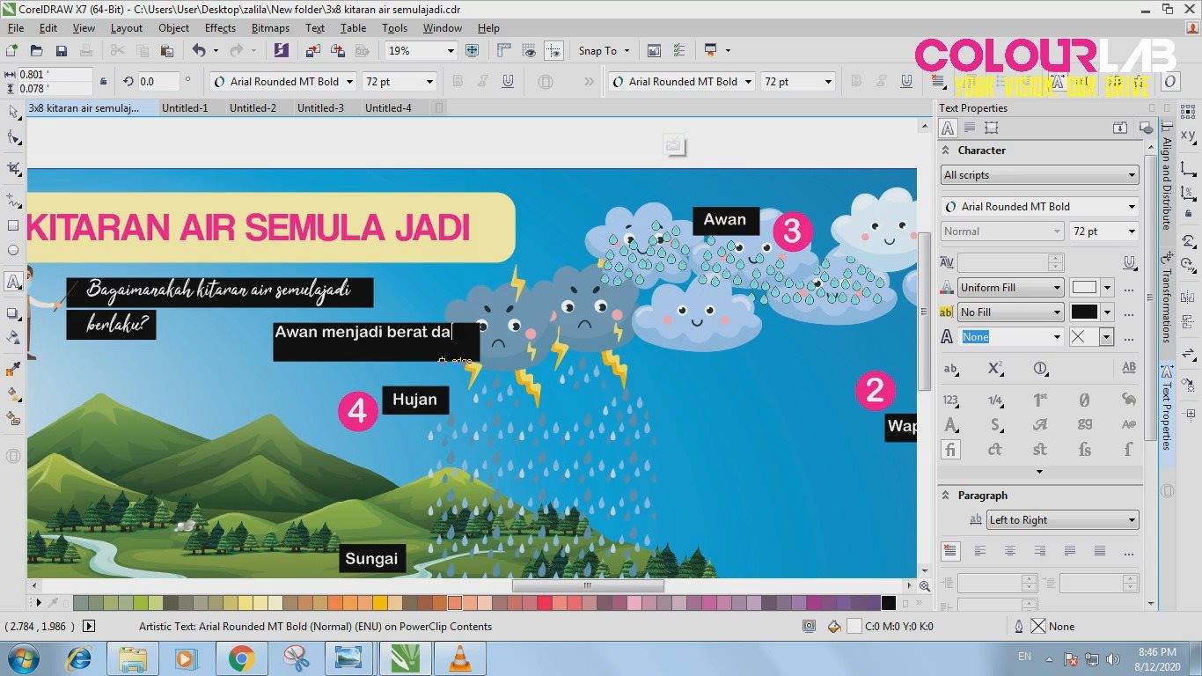Viewport: 1202px width, 676px height.
Task: Create a new document from the toolbar
Action: [x=11, y=51]
